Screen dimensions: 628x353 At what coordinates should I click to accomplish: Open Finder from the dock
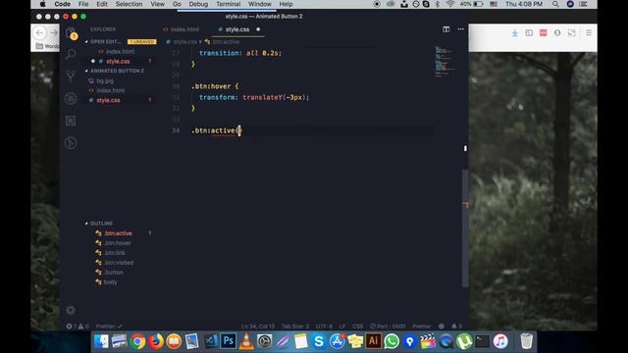click(101, 341)
